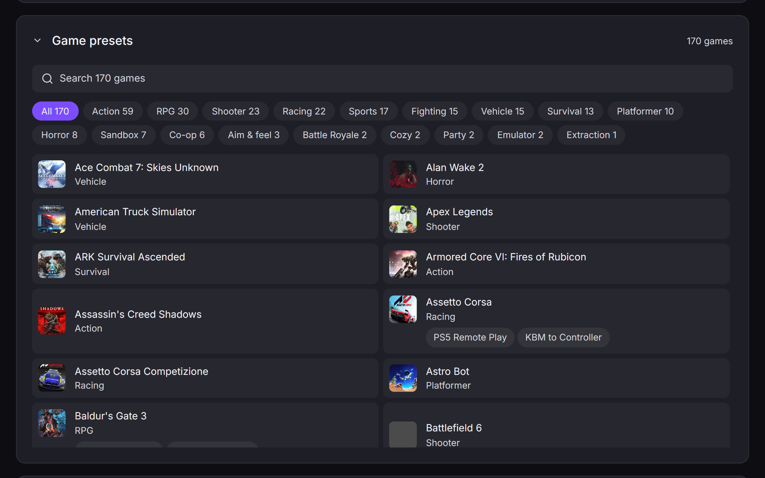Pick the Aim & feel 3 chip
Viewport: 765px width, 478px height.
click(254, 135)
